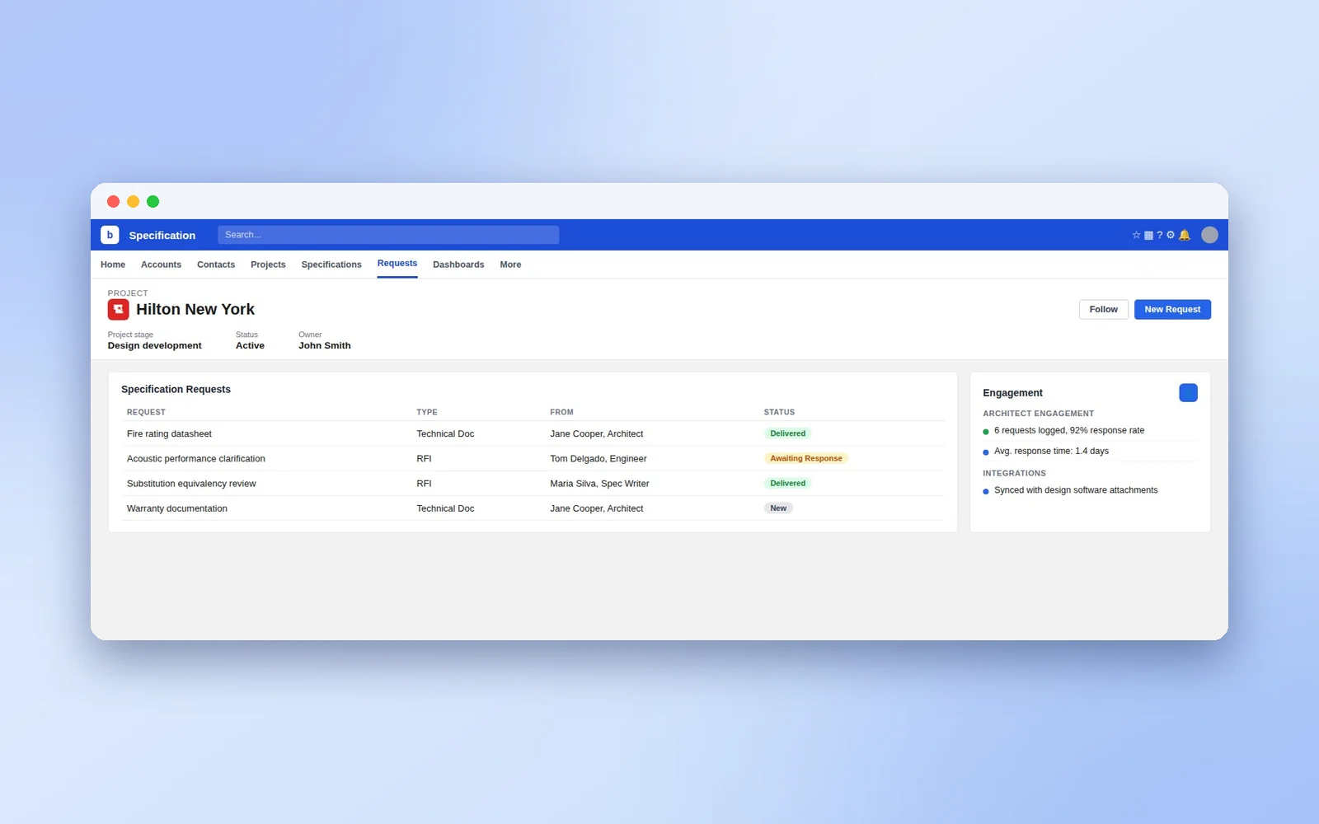Switch to the Contacts tab
The width and height of the screenshot is (1319, 824).
(x=216, y=265)
